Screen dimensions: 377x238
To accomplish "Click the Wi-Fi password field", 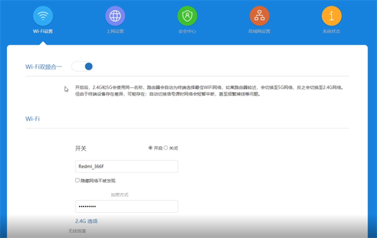I will pos(127,206).
